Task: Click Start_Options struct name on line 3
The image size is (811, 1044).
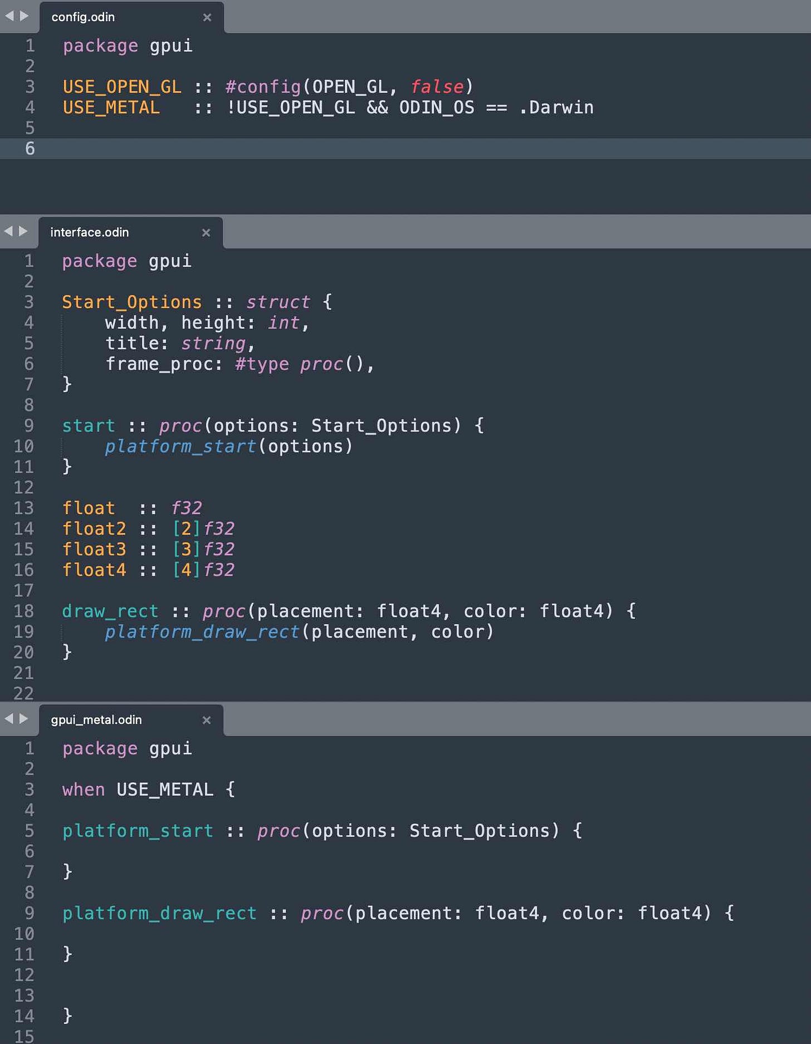Action: coord(131,302)
